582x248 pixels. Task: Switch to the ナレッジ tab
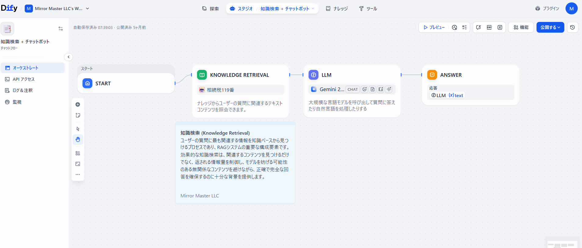tap(337, 9)
